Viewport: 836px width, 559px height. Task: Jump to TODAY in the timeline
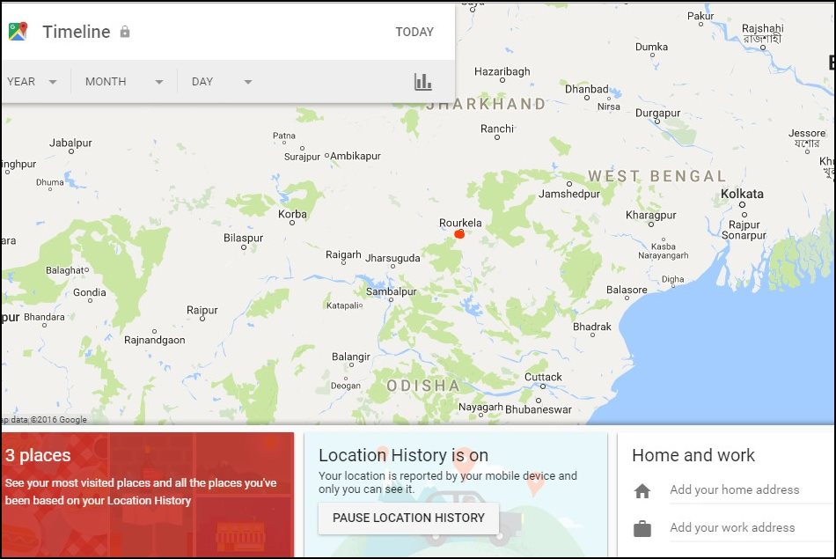[414, 32]
